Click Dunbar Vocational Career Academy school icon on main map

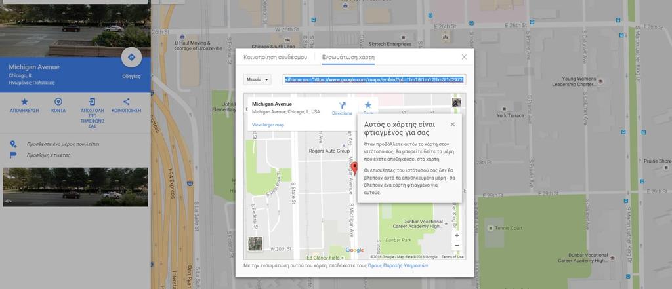612,258
